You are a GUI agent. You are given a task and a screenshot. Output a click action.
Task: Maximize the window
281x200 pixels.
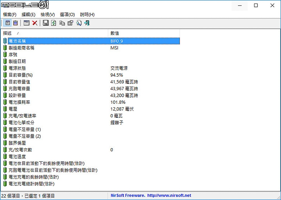click(x=256, y=5)
